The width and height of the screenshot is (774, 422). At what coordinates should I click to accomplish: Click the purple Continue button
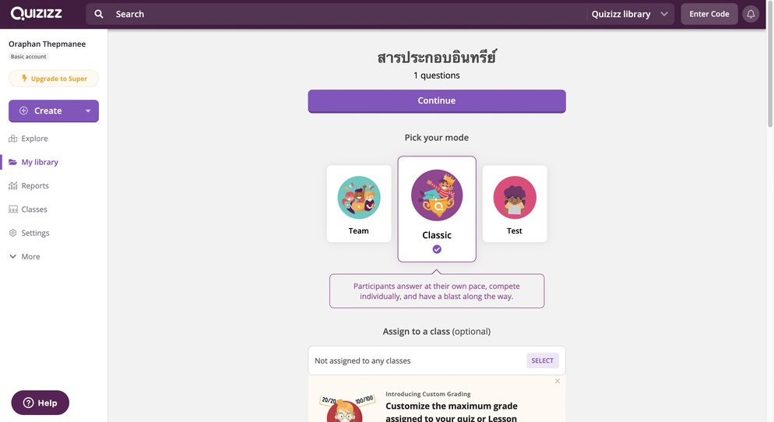(x=437, y=101)
